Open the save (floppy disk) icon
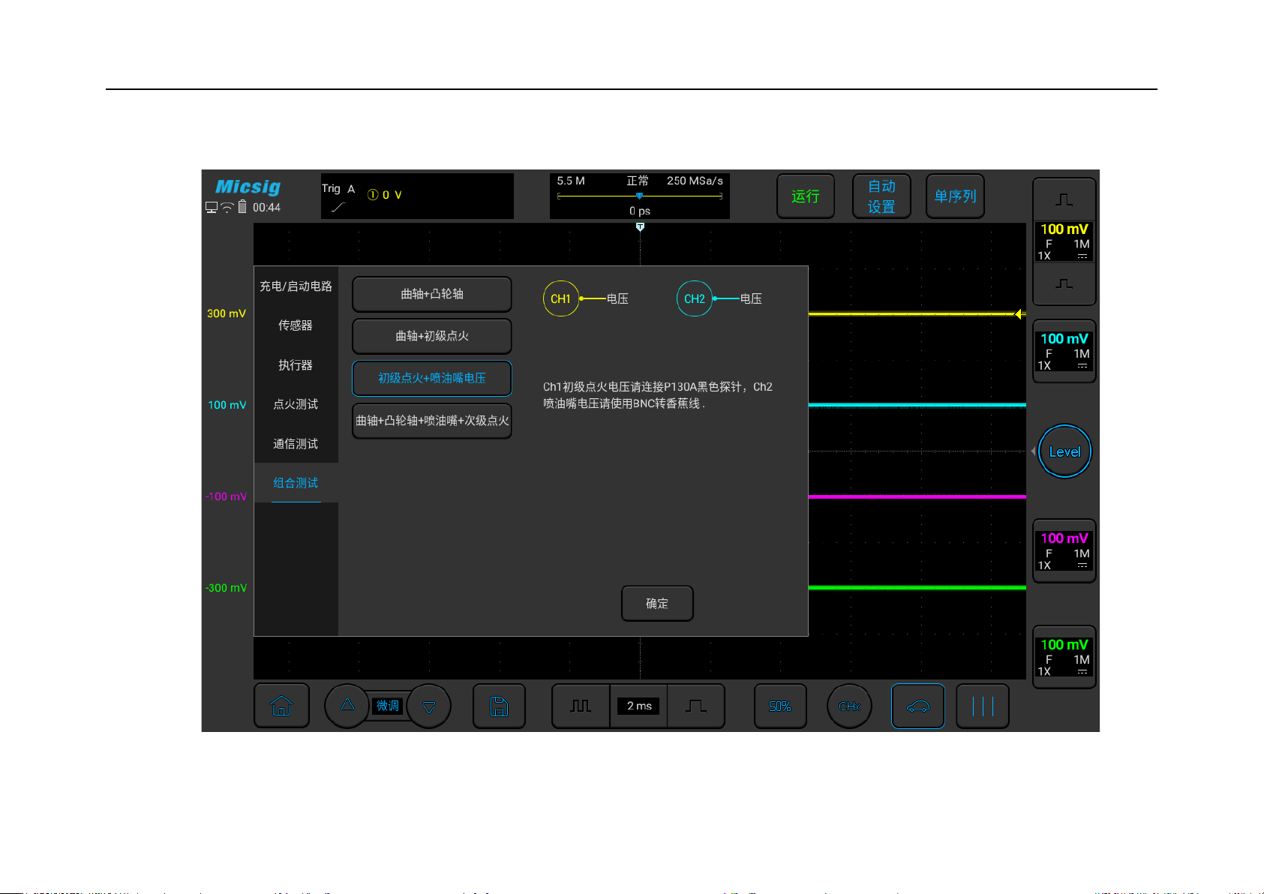This screenshot has width=1264, height=894. coord(499,706)
